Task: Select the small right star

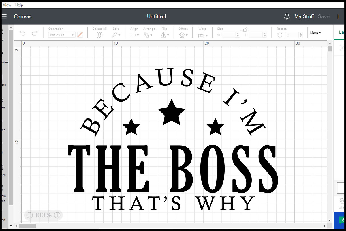Action: (215, 127)
